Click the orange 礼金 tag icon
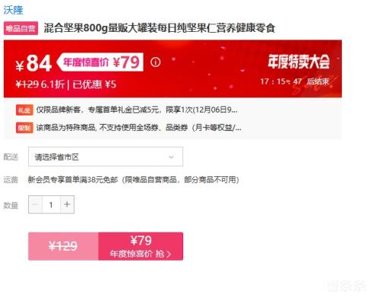380x304 pixels. tap(24, 110)
